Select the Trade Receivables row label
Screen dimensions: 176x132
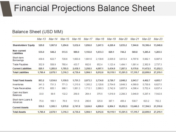click(x=22, y=88)
